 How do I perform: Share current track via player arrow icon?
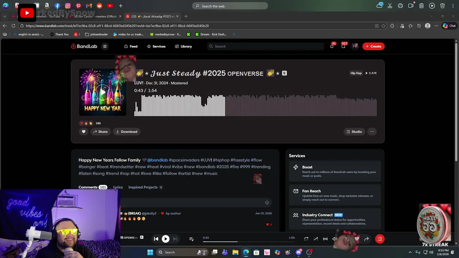coord(366,239)
